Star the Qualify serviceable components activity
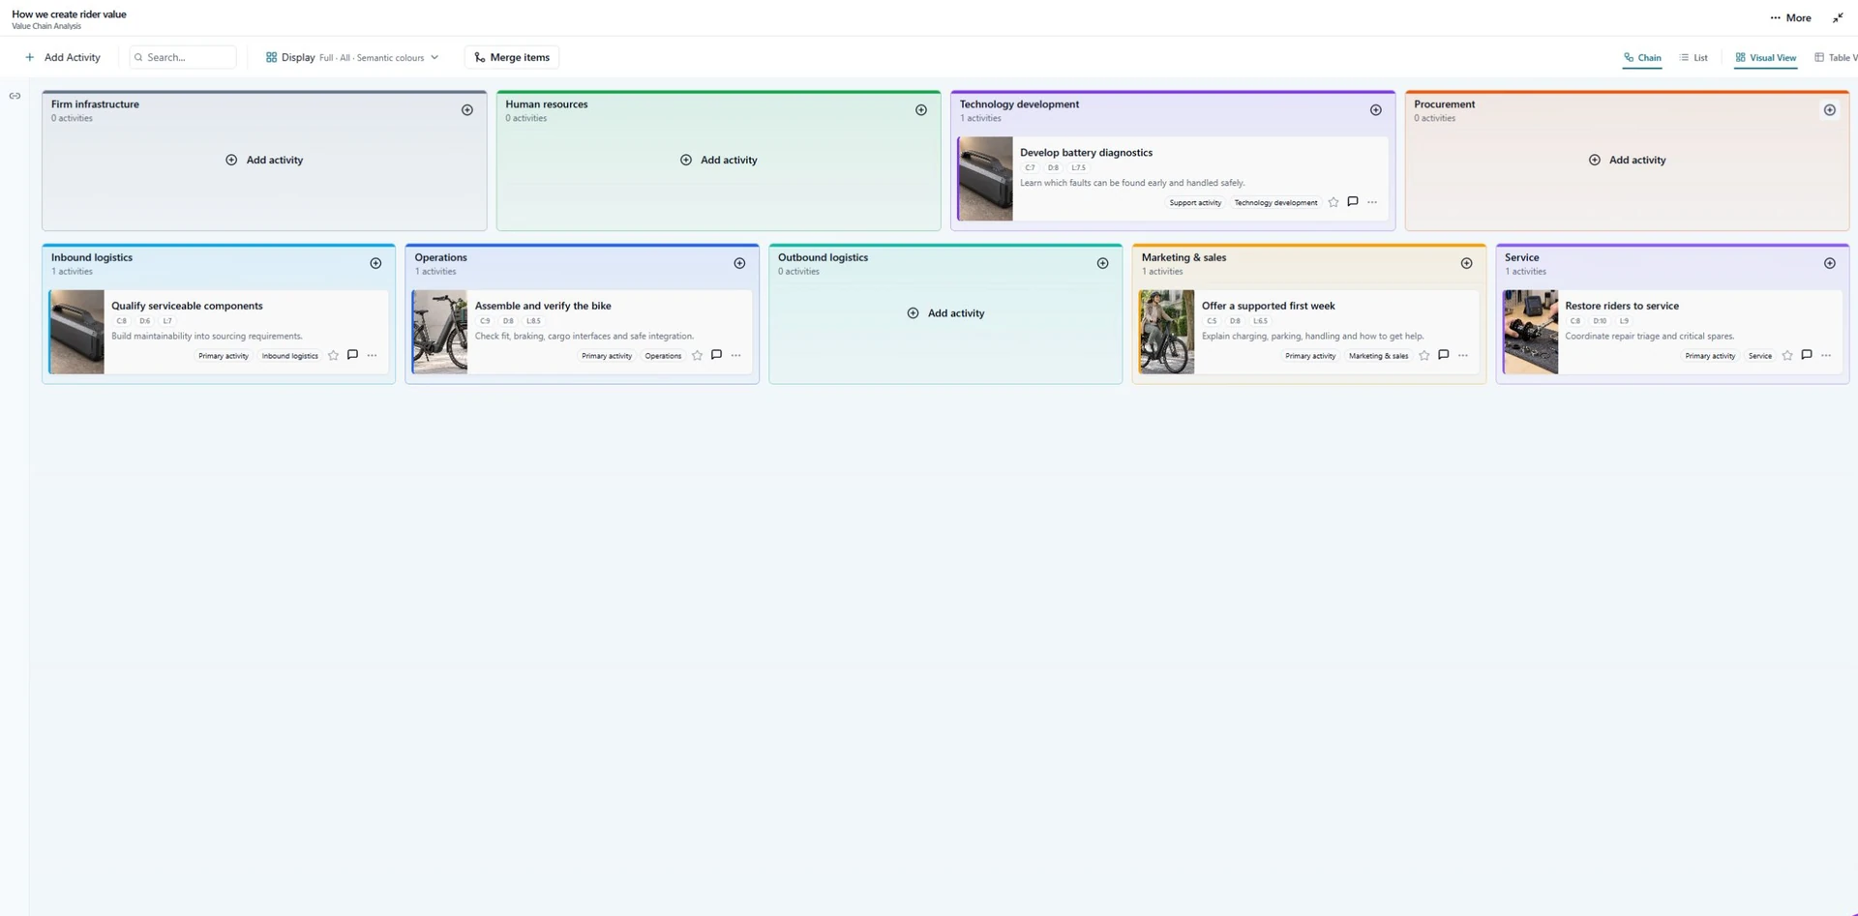The height and width of the screenshot is (916, 1858). pos(334,355)
